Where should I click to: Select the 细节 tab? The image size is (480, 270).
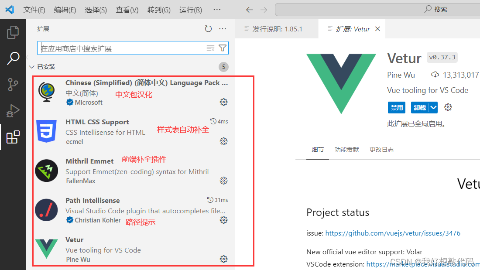317,150
